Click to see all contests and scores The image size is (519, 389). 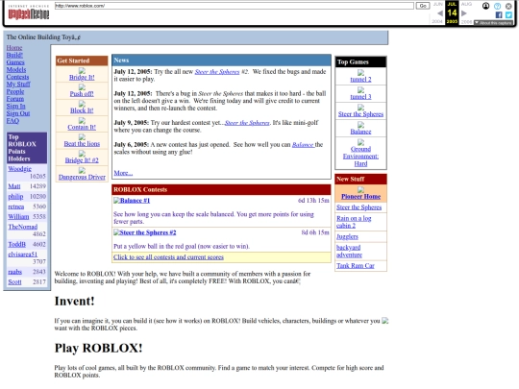168,257
